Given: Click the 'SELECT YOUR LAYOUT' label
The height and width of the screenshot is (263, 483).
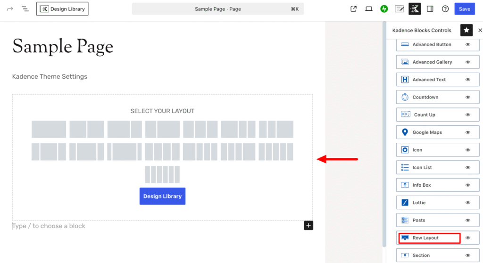Looking at the screenshot, I should [162, 111].
